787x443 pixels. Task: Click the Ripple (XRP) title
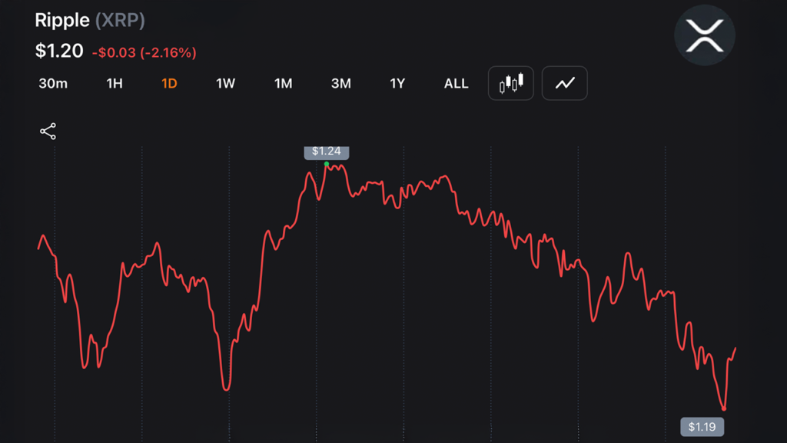[x=90, y=20]
